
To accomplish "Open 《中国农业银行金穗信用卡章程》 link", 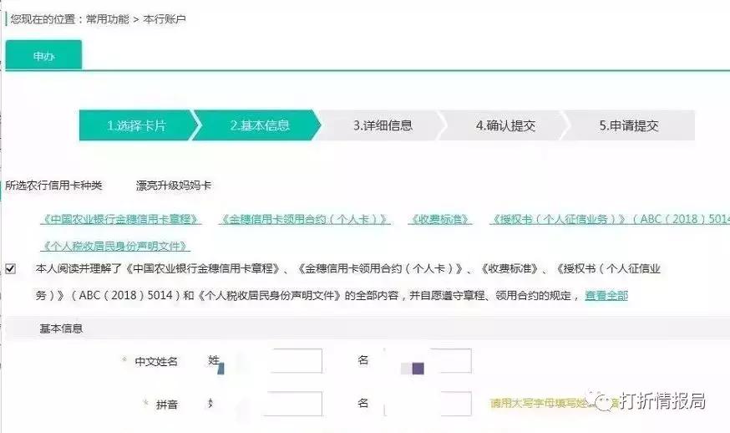I will tap(120, 219).
